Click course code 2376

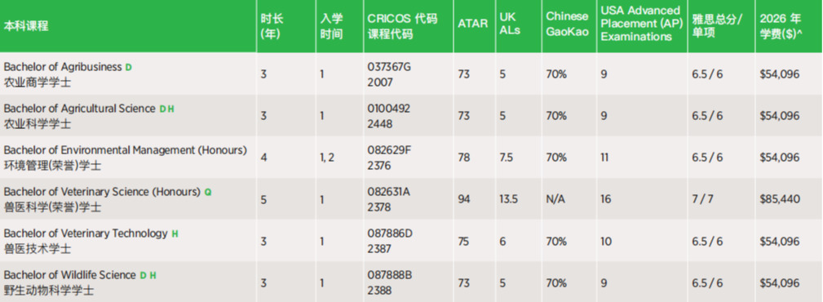click(379, 166)
